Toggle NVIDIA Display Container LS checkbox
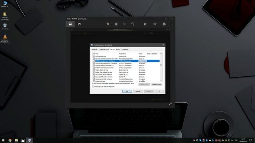 (x=94, y=66)
